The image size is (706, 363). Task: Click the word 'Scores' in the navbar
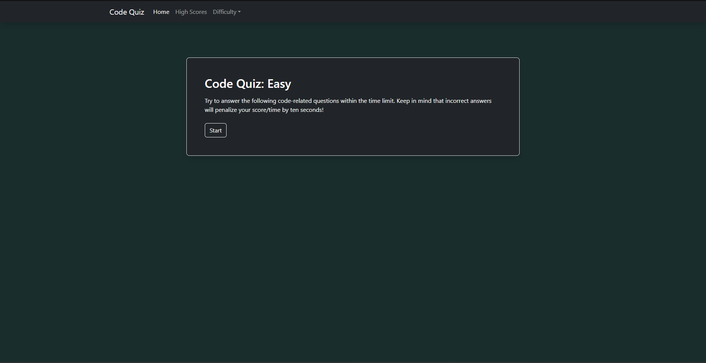click(198, 12)
